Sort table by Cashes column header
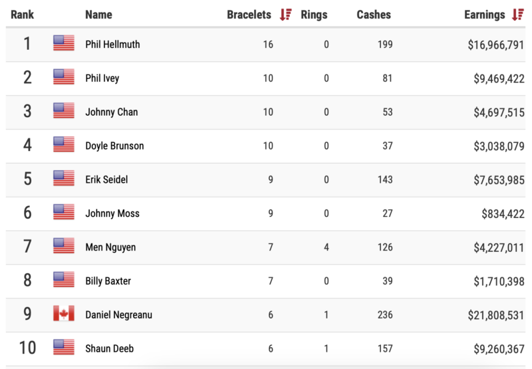Screen dimensions: 532x369 click(x=374, y=15)
